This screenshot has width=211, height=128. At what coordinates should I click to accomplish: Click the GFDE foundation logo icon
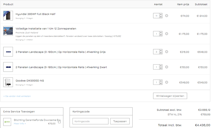[x=7, y=122]
